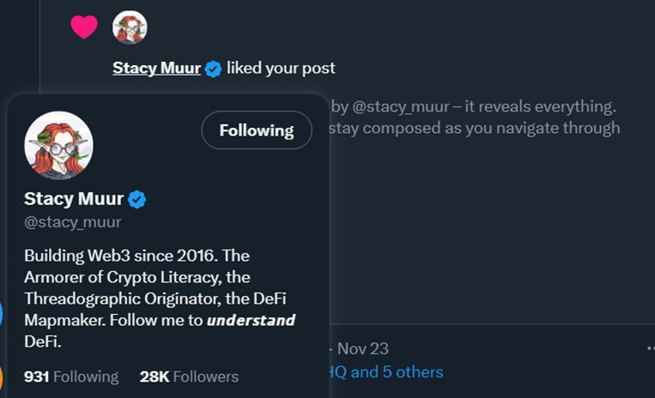This screenshot has height=398, width=655.
Task: Click the verified badge beside the notification name
Action: tap(214, 69)
